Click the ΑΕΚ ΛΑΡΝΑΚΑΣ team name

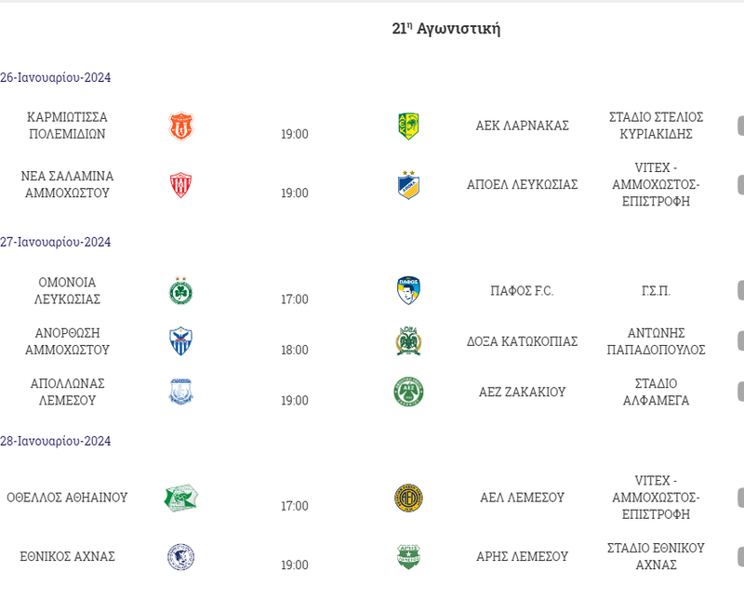click(522, 126)
